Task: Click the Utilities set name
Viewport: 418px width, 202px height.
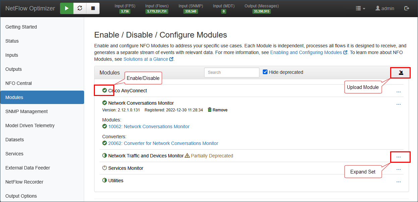Action: [x=116, y=181]
